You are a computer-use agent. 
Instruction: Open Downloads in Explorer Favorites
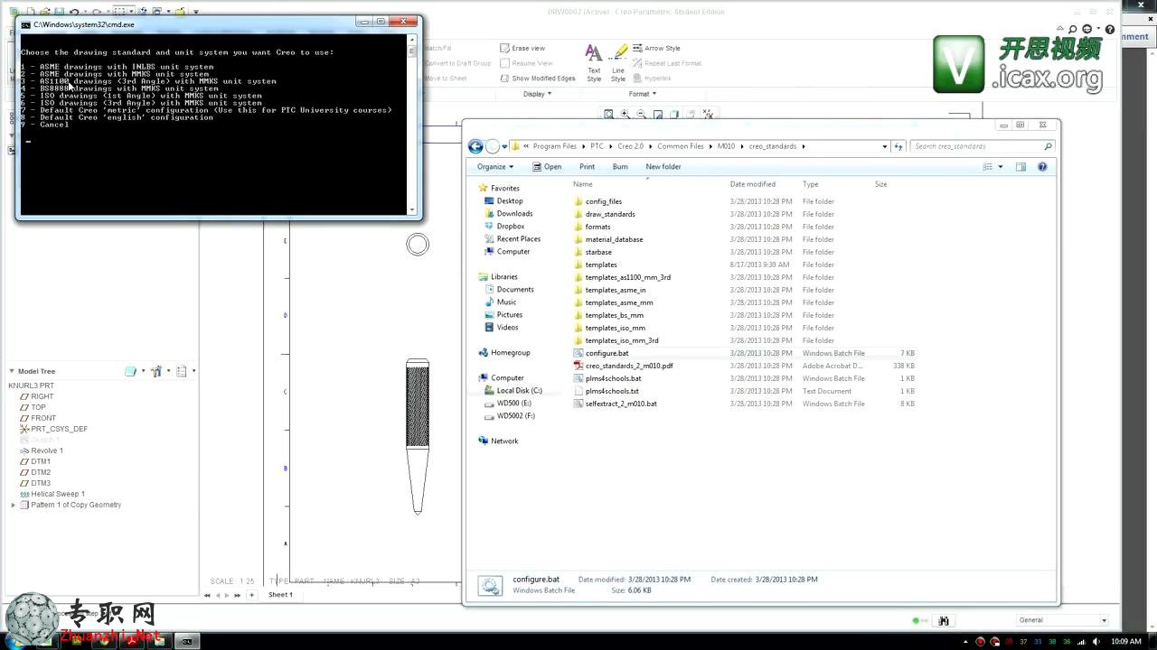pos(514,214)
